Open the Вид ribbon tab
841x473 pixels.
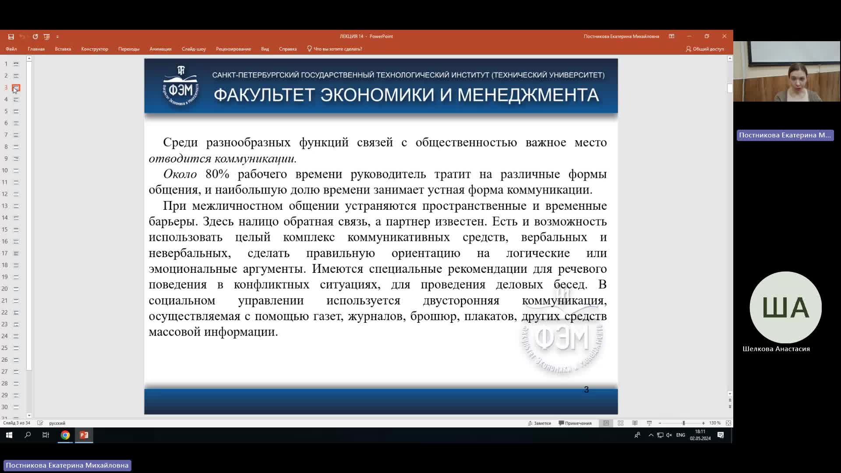click(265, 49)
